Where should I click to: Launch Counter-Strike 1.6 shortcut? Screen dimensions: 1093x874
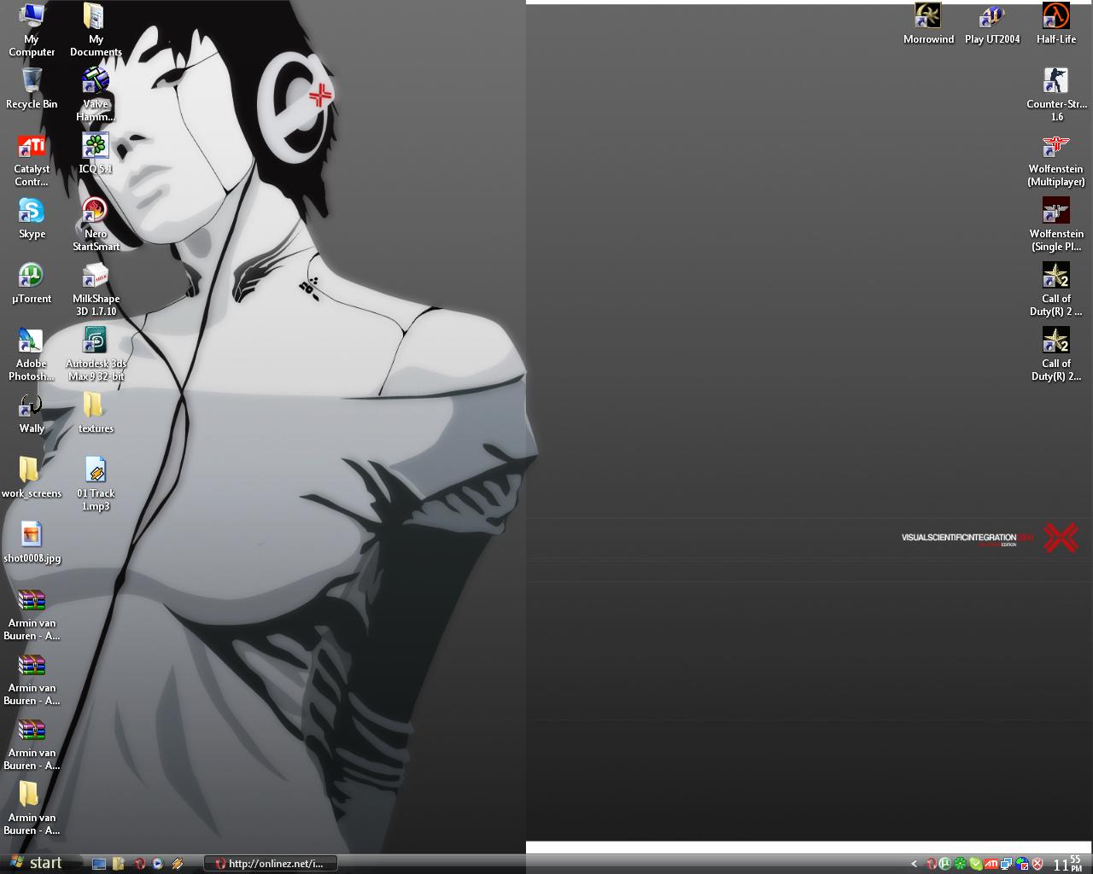1056,95
